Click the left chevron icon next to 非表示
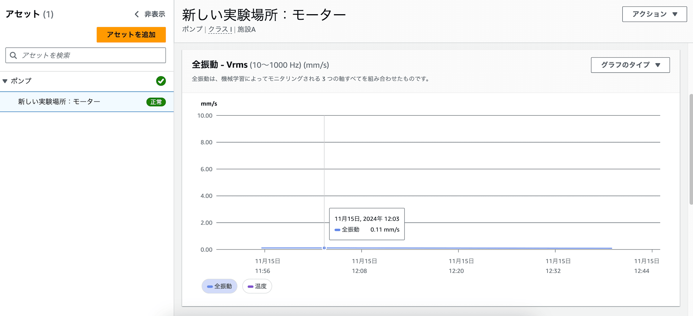 tap(137, 14)
